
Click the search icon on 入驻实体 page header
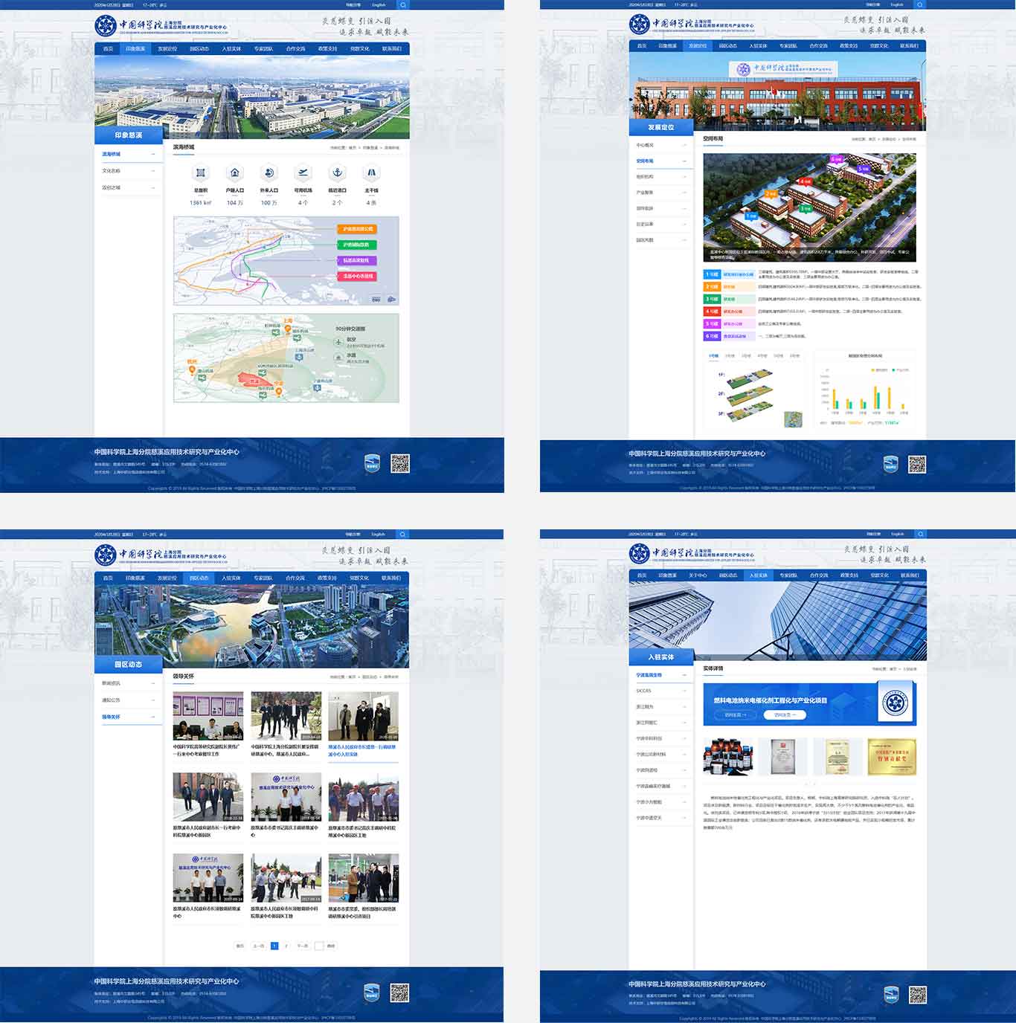920,534
